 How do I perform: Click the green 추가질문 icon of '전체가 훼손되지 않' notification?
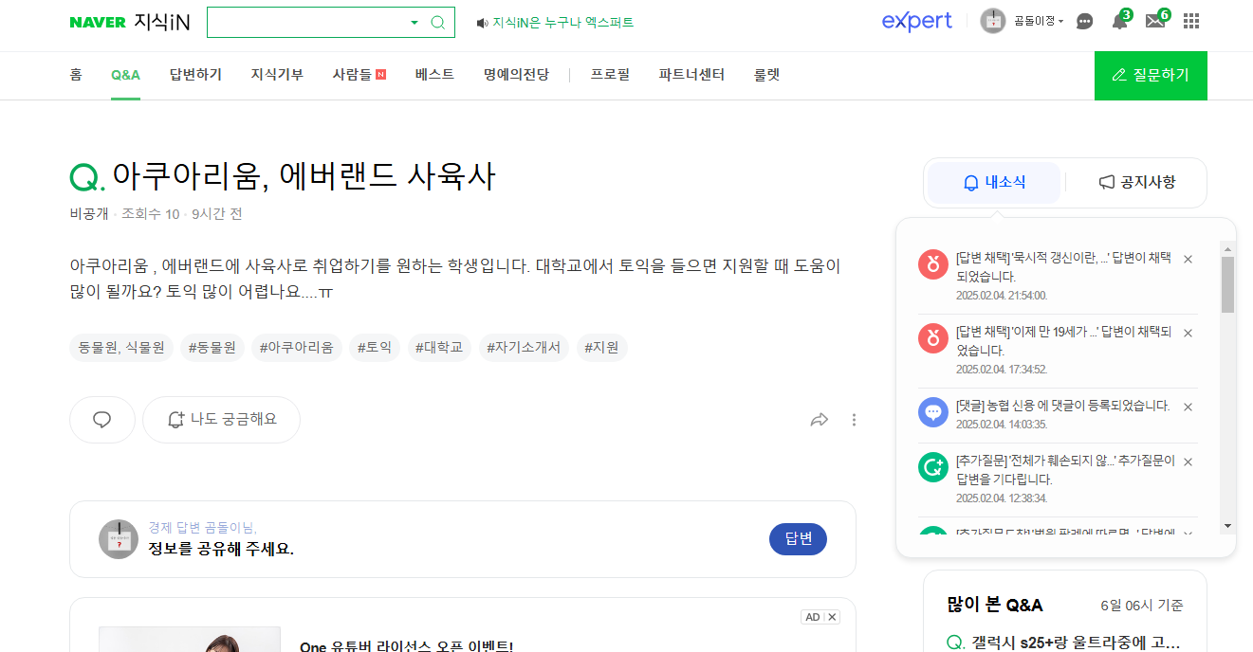point(933,466)
